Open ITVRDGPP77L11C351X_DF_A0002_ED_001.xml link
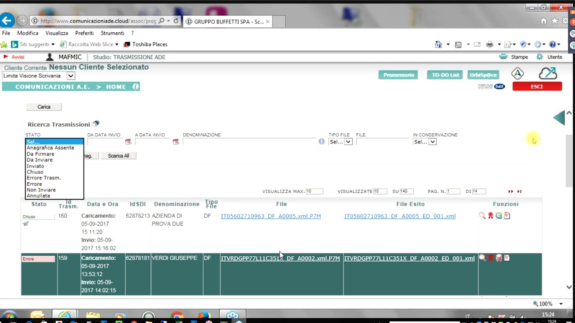575x323 pixels. [409, 258]
